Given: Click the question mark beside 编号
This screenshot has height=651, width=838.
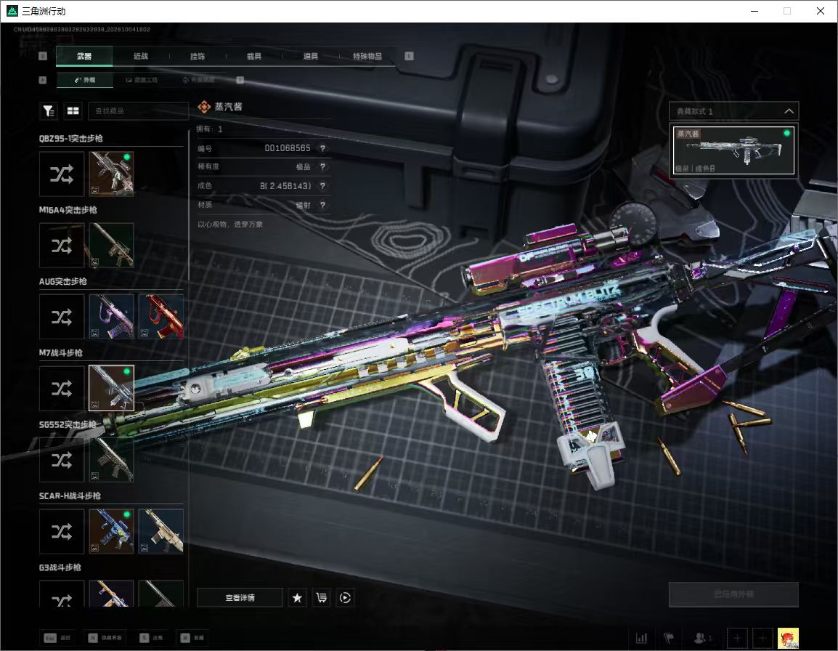Looking at the screenshot, I should [322, 148].
